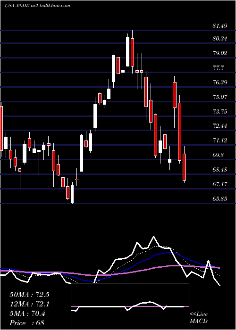236x330 pixels.
Task: Click the last red candlestick near 68.48
Action: 185,167
